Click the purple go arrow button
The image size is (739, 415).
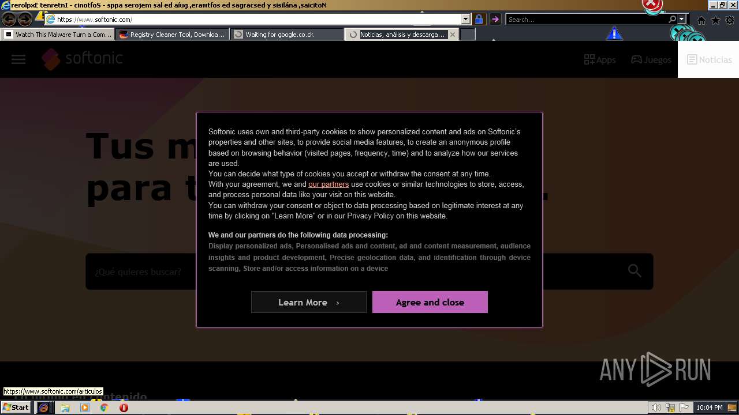click(x=495, y=19)
